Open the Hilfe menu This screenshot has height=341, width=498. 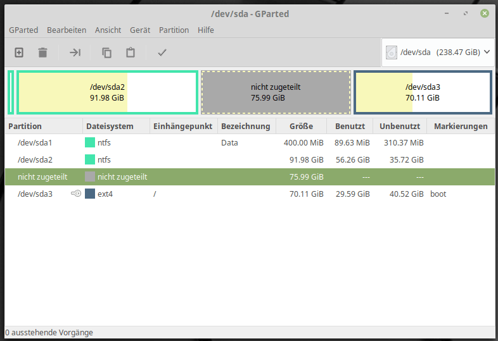coord(206,30)
